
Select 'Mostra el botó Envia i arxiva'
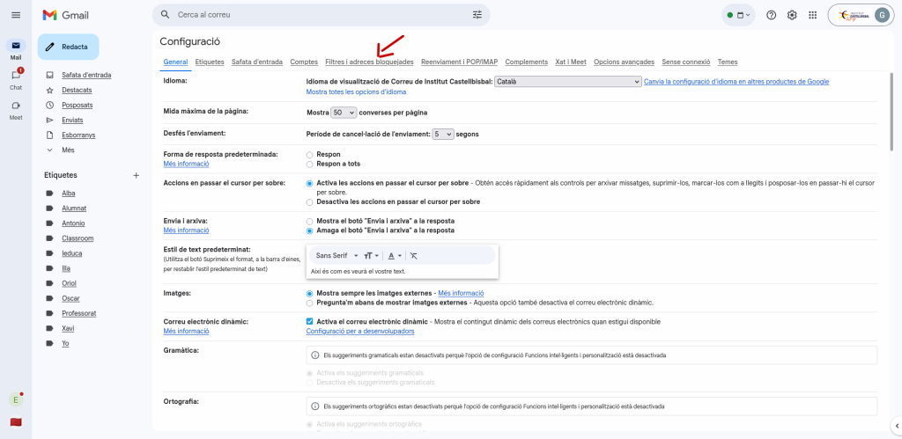[309, 221]
